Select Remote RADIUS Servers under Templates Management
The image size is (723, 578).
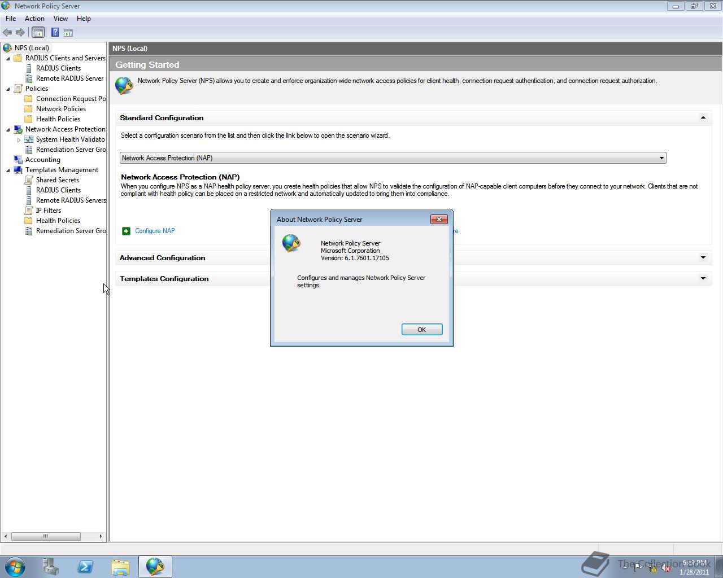coord(71,200)
